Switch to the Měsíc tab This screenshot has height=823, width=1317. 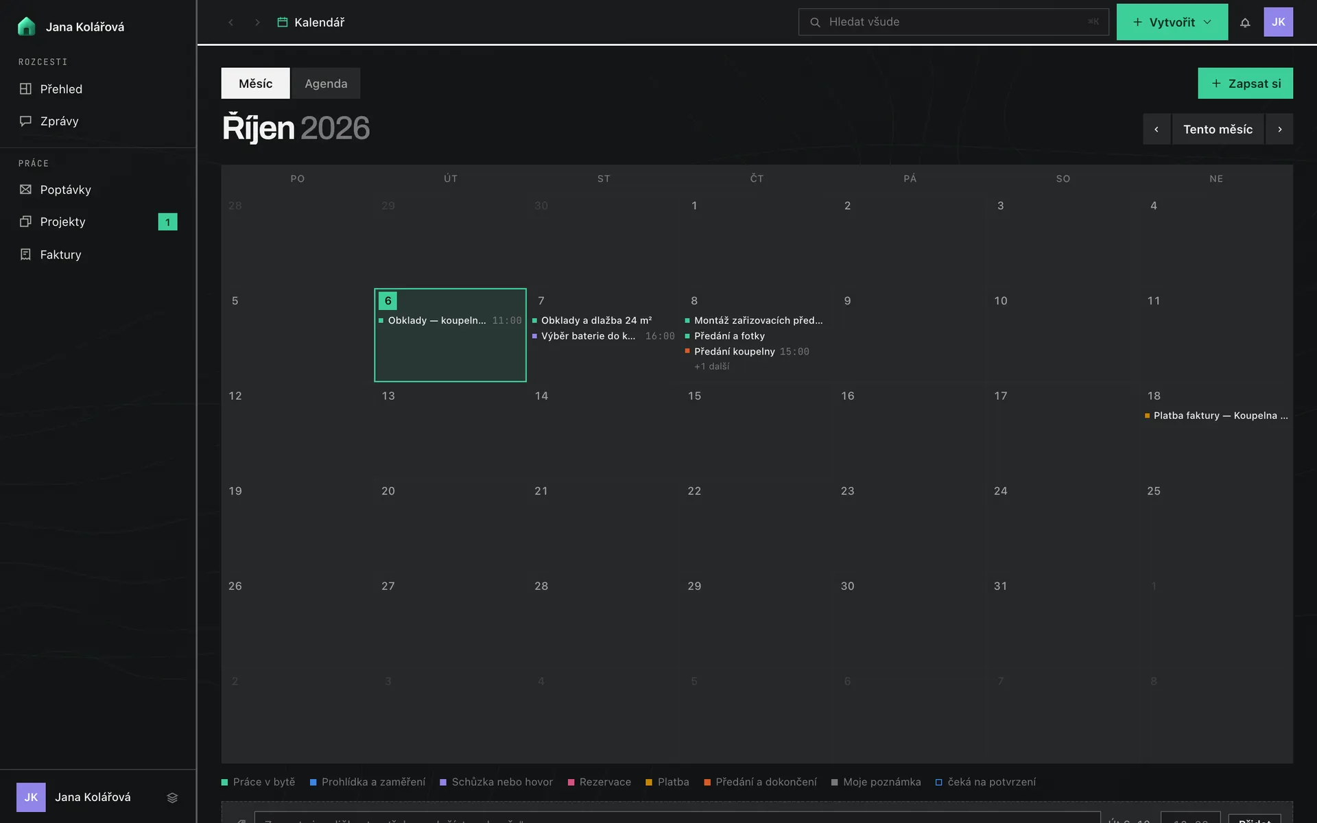255,83
